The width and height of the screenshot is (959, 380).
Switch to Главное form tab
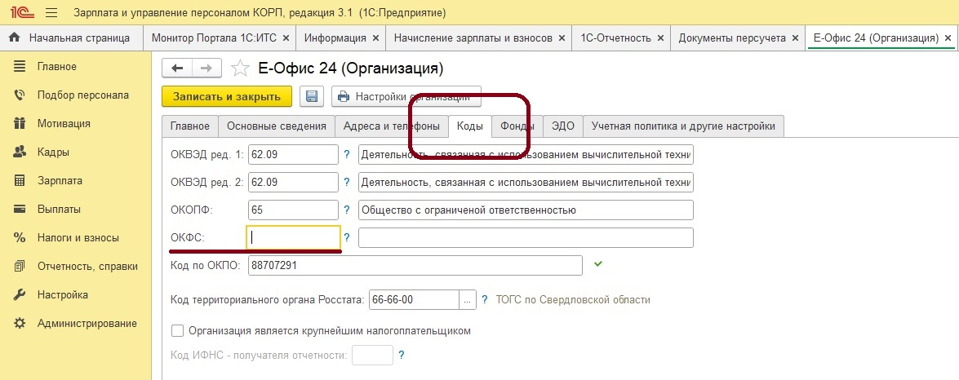[x=189, y=126]
